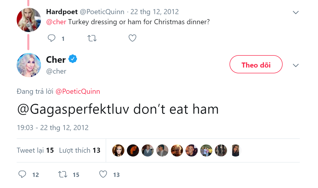This screenshot has height=188, width=318.
Task: Click Cher's blue verified badge
Action: click(73, 59)
